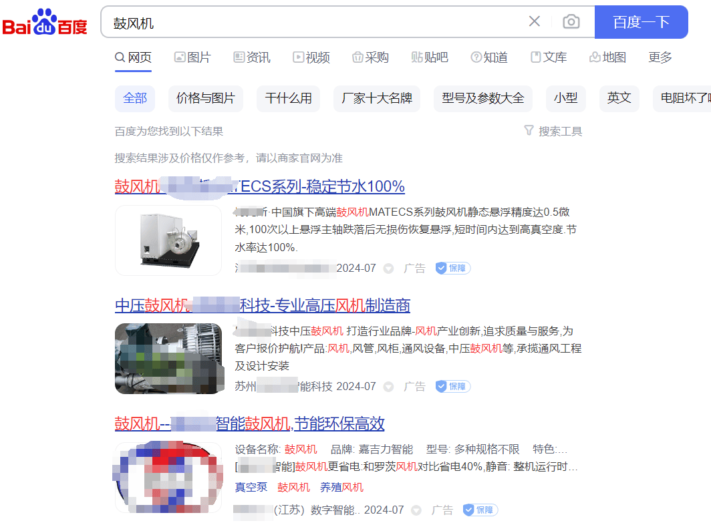Choose the 小型 filter chip
The width and height of the screenshot is (711, 525).
[566, 98]
